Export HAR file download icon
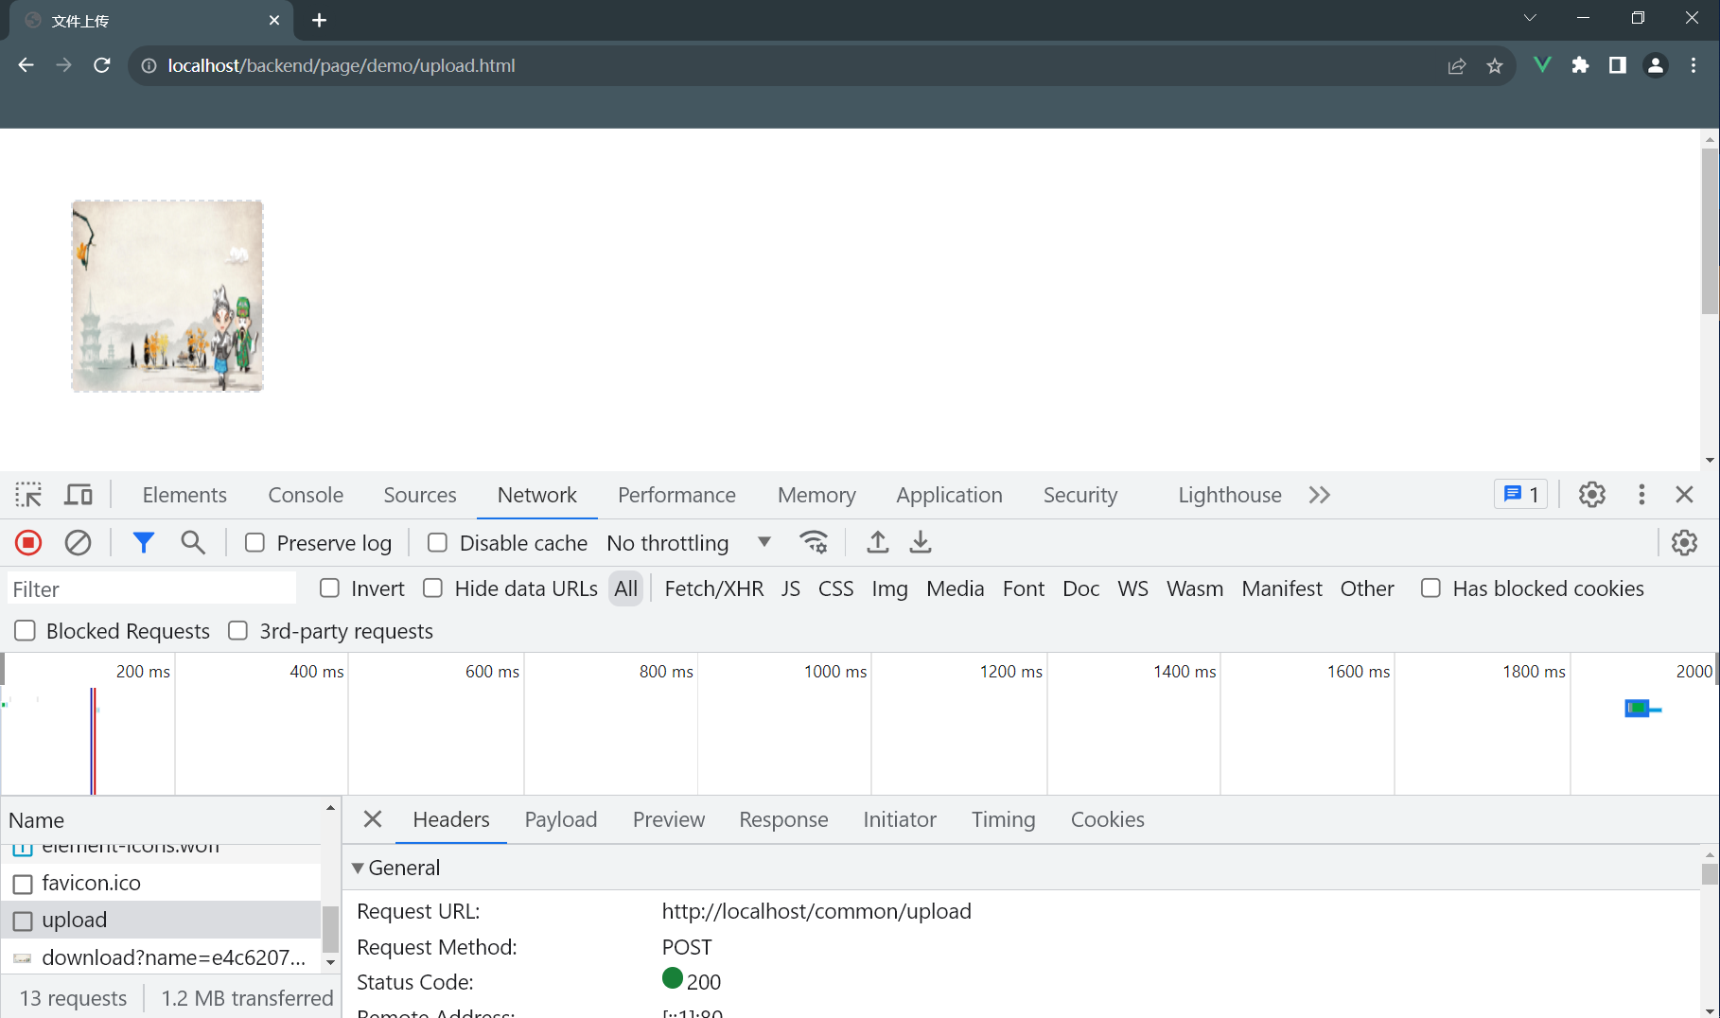Viewport: 1720px width, 1018px height. coord(921,542)
